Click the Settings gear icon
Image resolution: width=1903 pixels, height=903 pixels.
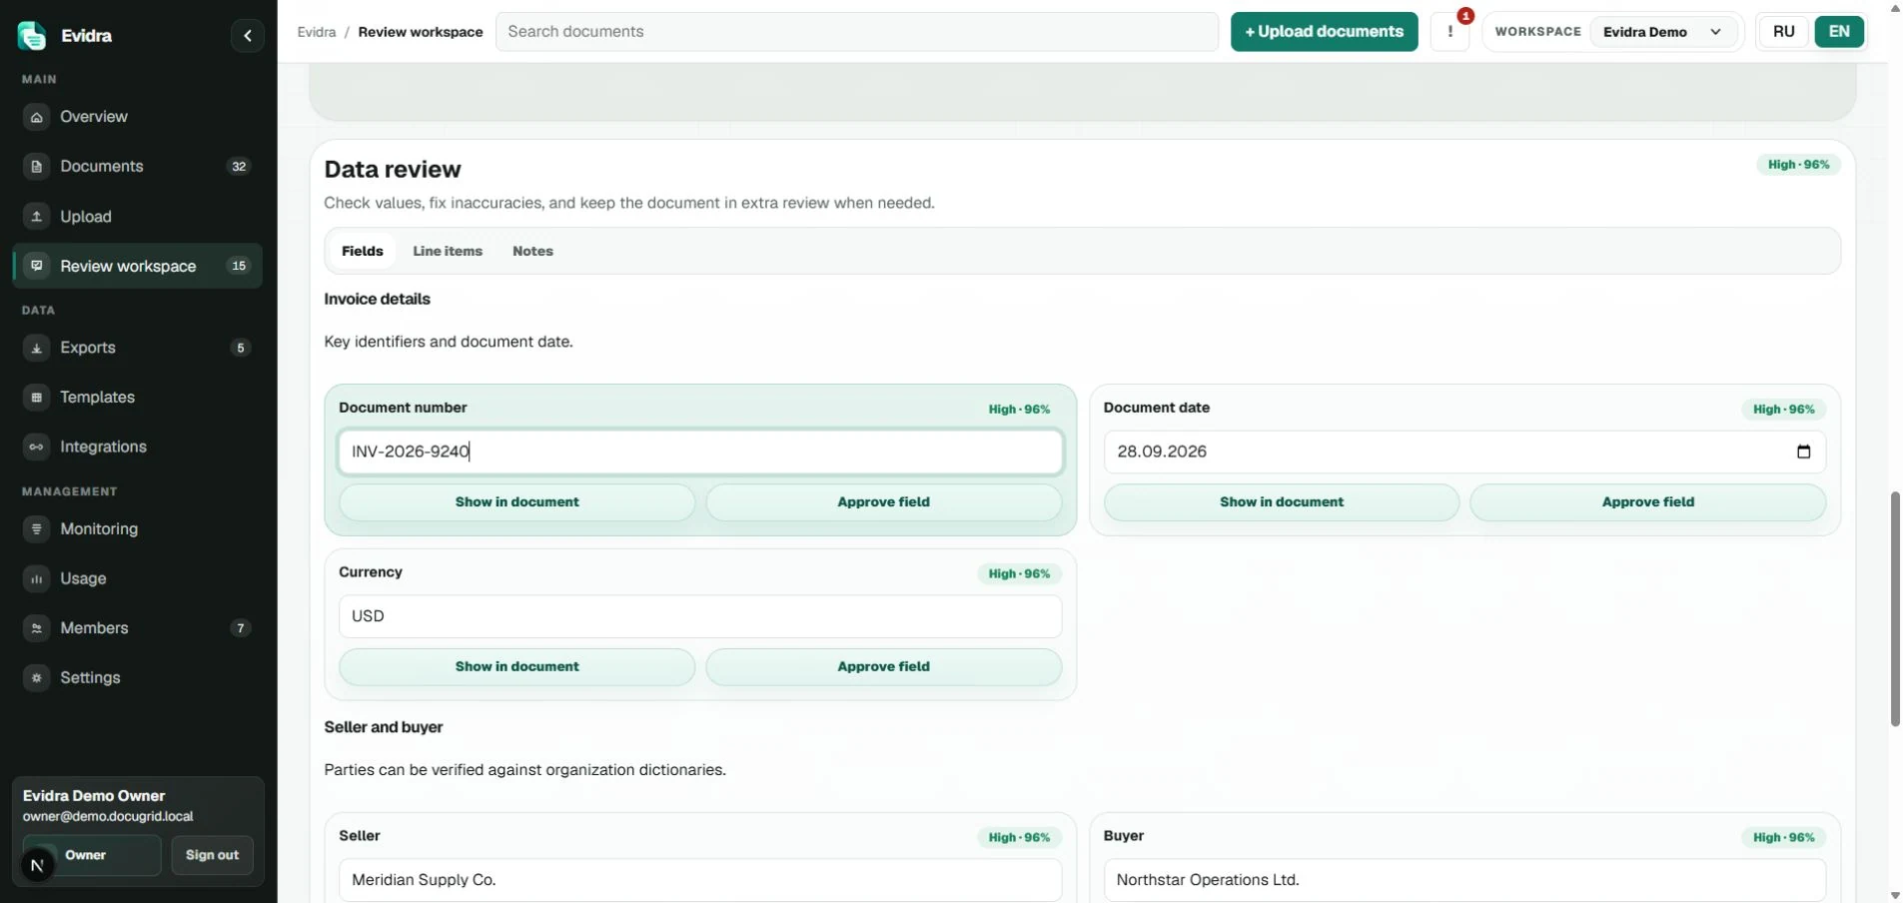pos(36,678)
